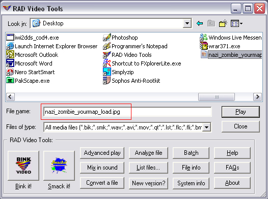Viewport: 268px width, 199px height.
Task: Select Photoshop shortcut icon
Action: (107, 37)
